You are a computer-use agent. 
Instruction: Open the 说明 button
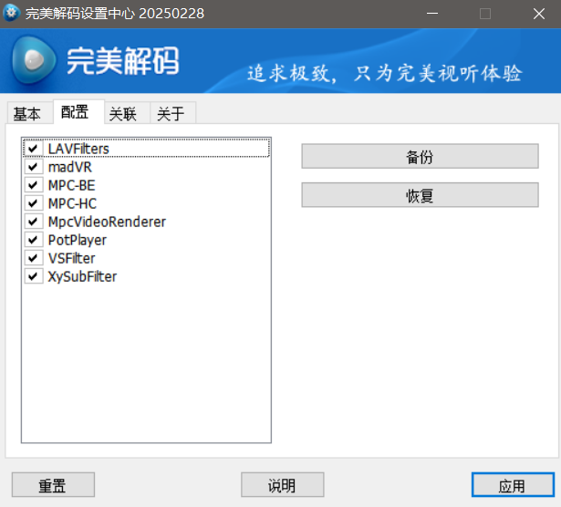282,485
